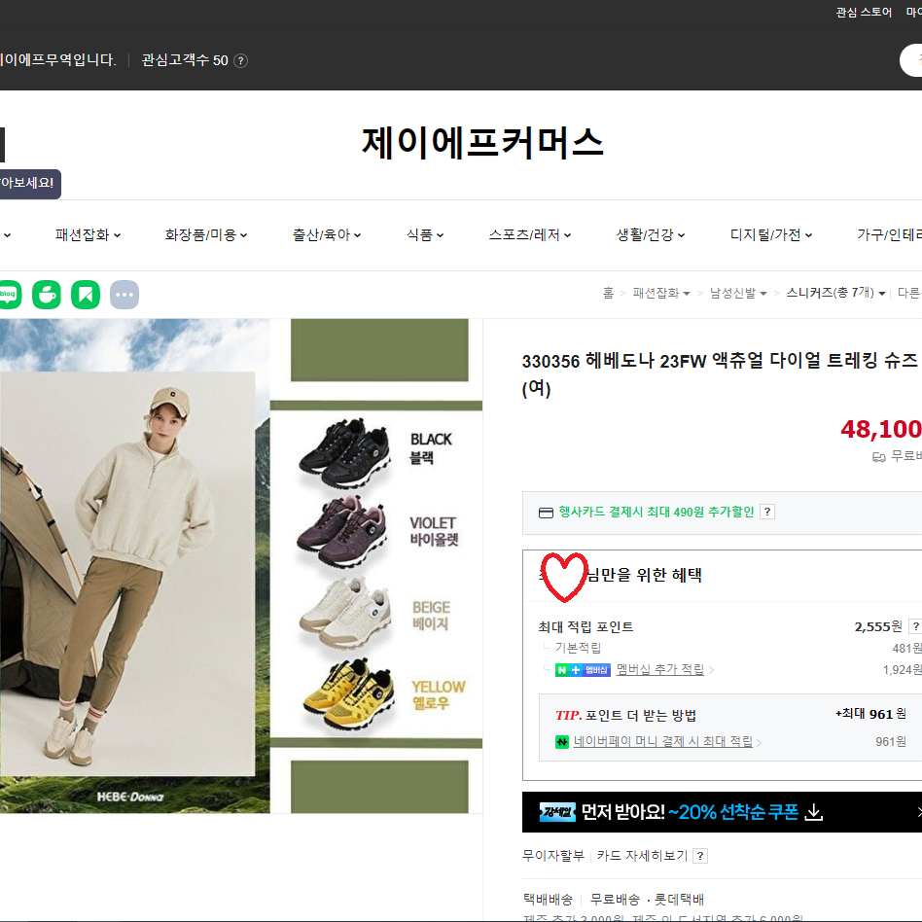
Task: Click 무이자할부 link
Action: (x=553, y=856)
